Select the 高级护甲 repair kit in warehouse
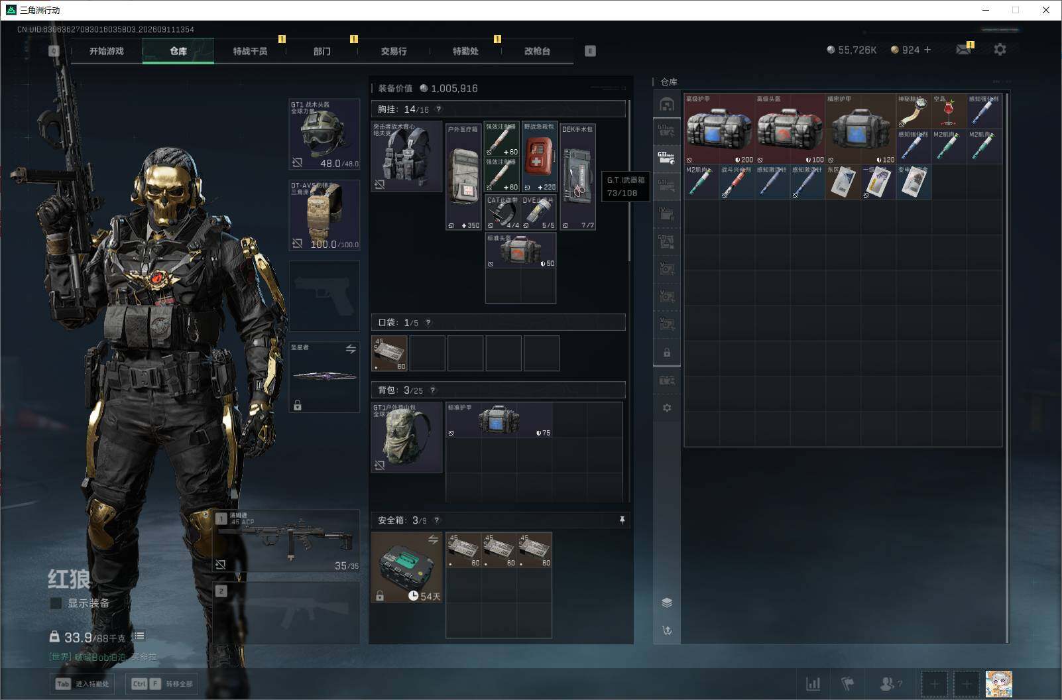 719,129
